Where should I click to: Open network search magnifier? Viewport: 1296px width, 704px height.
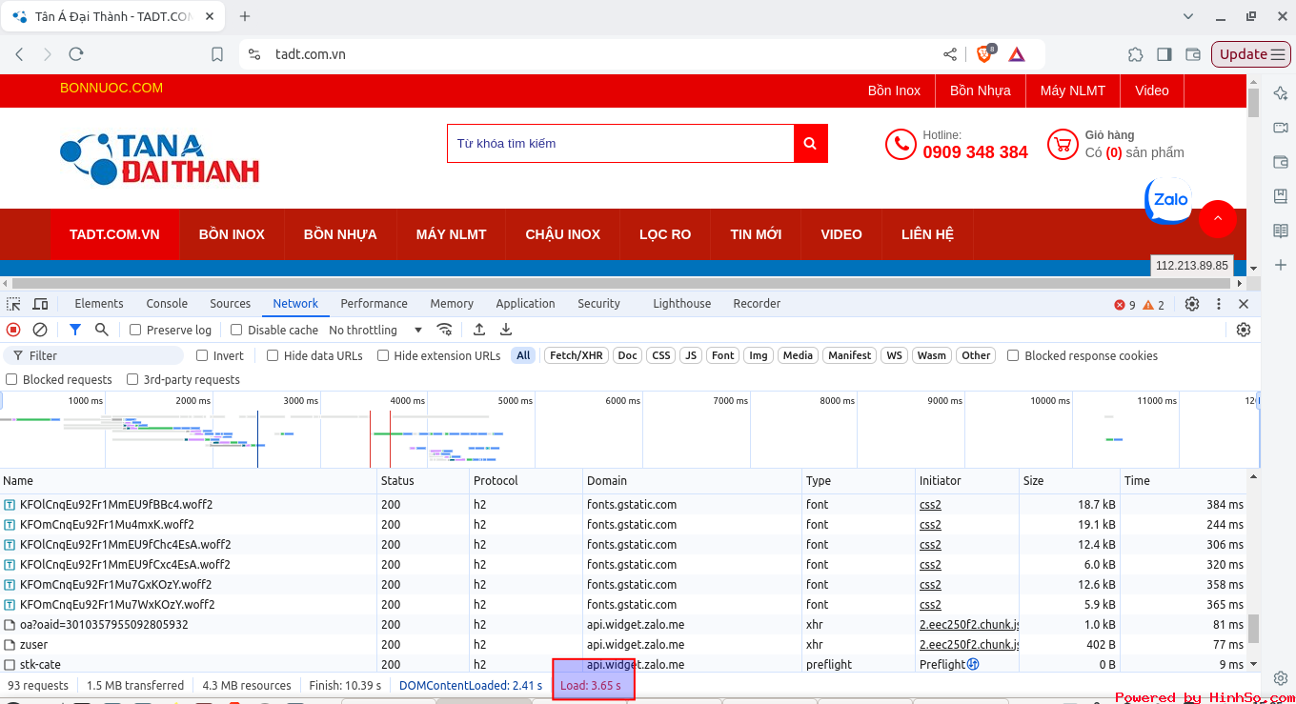tap(102, 330)
